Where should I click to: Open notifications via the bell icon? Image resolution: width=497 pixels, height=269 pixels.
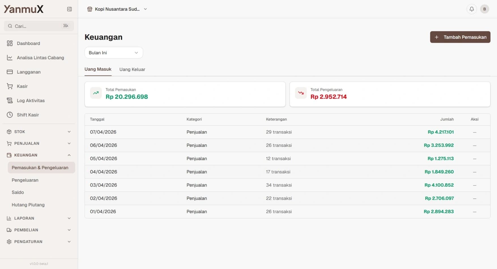pos(472,9)
